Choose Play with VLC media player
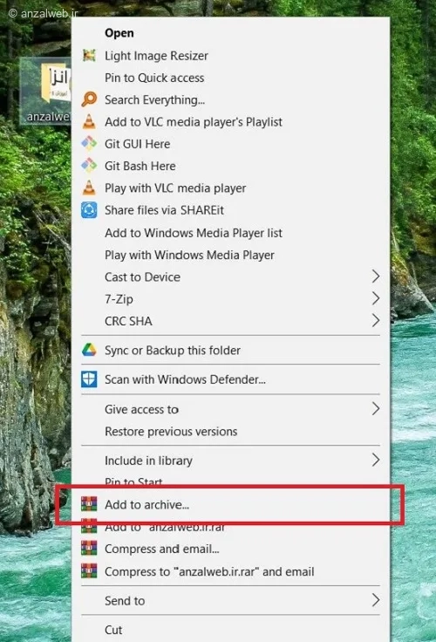The height and width of the screenshot is (642, 436). (231, 188)
